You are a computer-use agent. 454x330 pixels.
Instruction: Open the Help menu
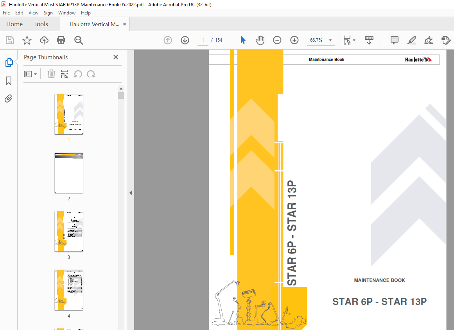coord(86,13)
